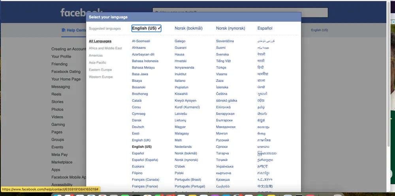Open the Western Europe language group
The image size is (395, 196).
coord(101,77)
